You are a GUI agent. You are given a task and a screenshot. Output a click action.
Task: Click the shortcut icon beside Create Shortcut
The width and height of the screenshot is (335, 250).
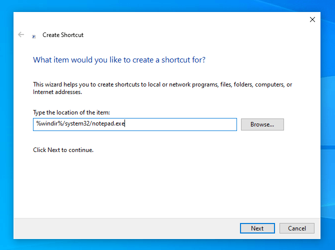coord(34,37)
